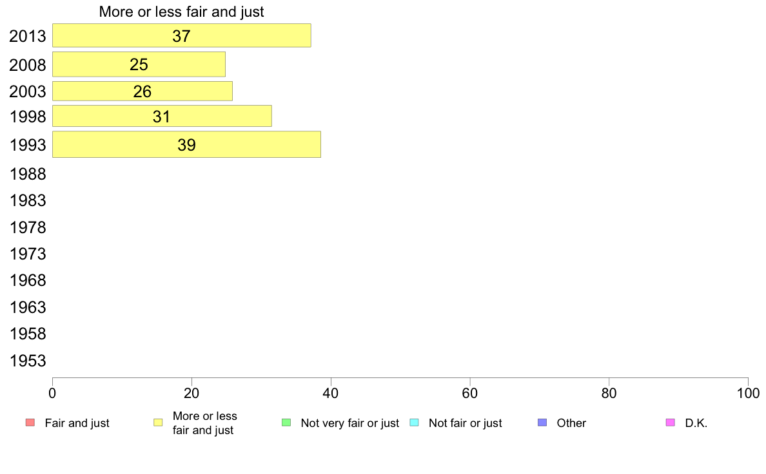Image resolution: width=766 pixels, height=474 pixels.
Task: Click the chart title More or less fair and just
Action: (x=181, y=12)
